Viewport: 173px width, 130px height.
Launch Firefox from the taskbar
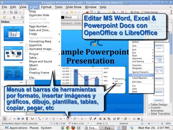tap(73, 128)
